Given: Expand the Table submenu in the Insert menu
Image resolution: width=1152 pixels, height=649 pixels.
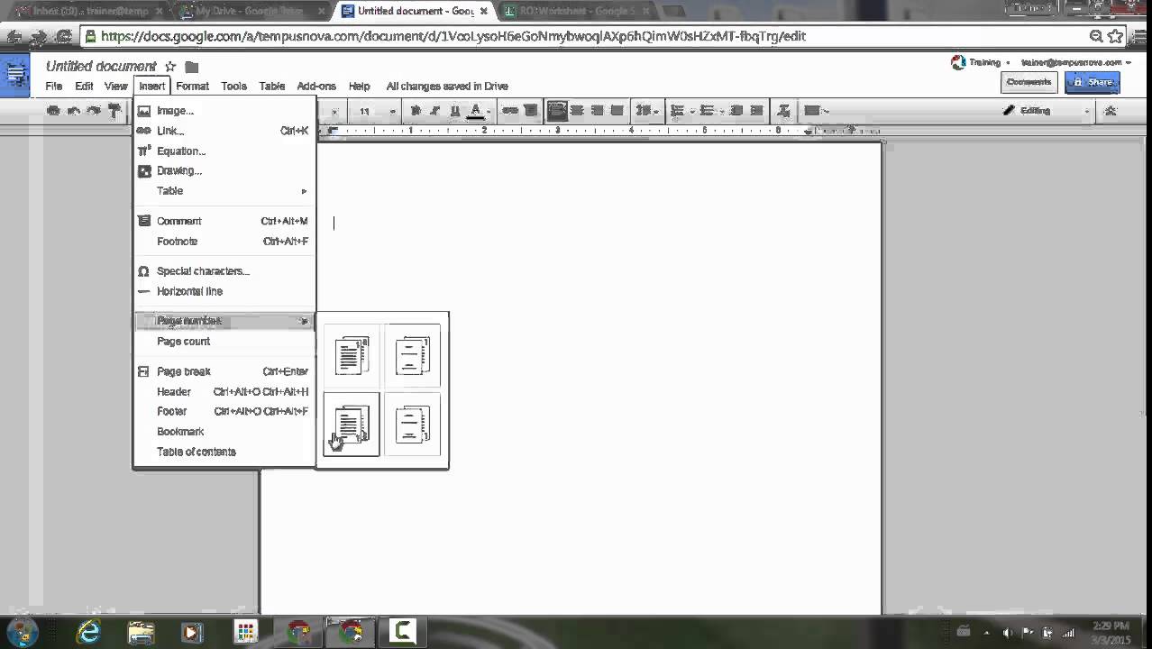Looking at the screenshot, I should click(224, 191).
